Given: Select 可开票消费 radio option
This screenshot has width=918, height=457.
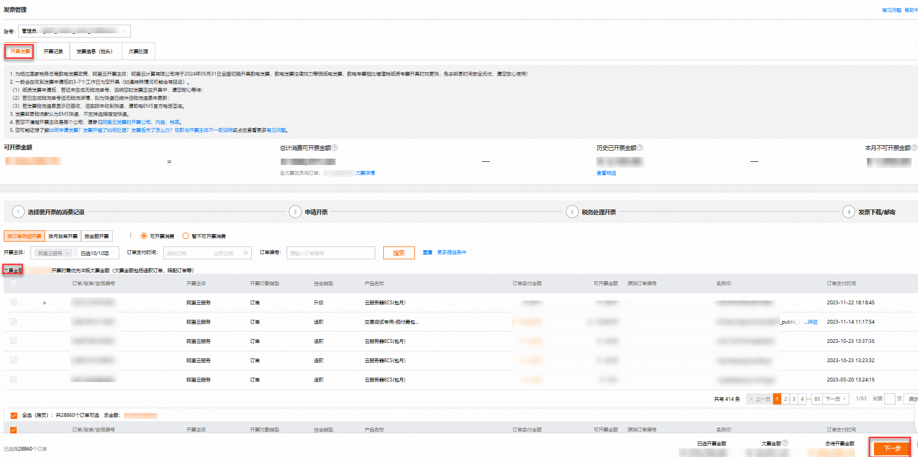Looking at the screenshot, I should (144, 236).
